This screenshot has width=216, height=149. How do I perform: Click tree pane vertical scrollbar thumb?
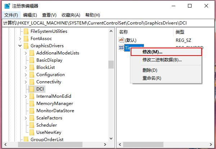111,65
